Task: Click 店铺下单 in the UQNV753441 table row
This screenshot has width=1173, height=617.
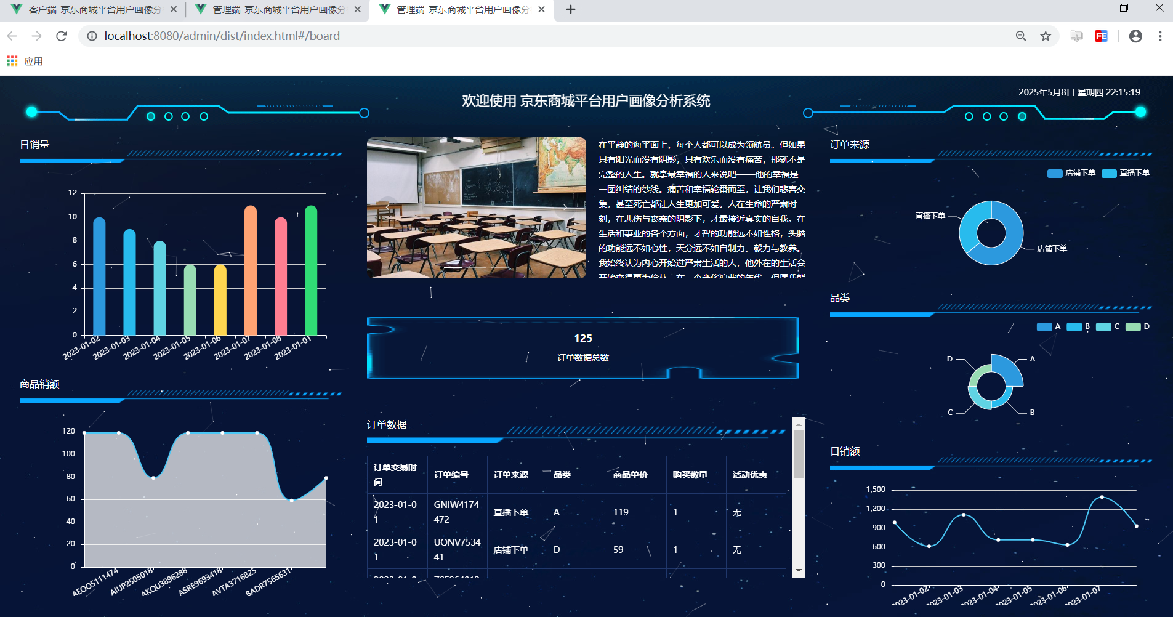Action: point(510,550)
